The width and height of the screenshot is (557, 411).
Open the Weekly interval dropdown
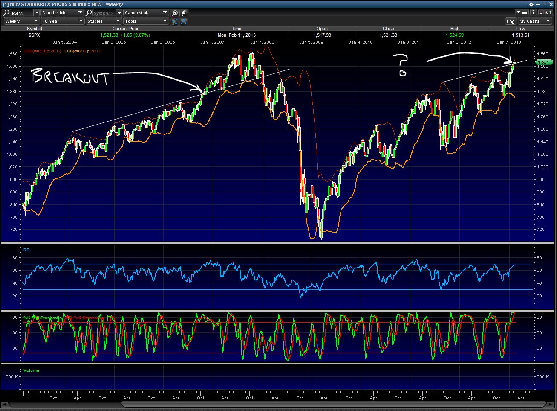(x=21, y=21)
